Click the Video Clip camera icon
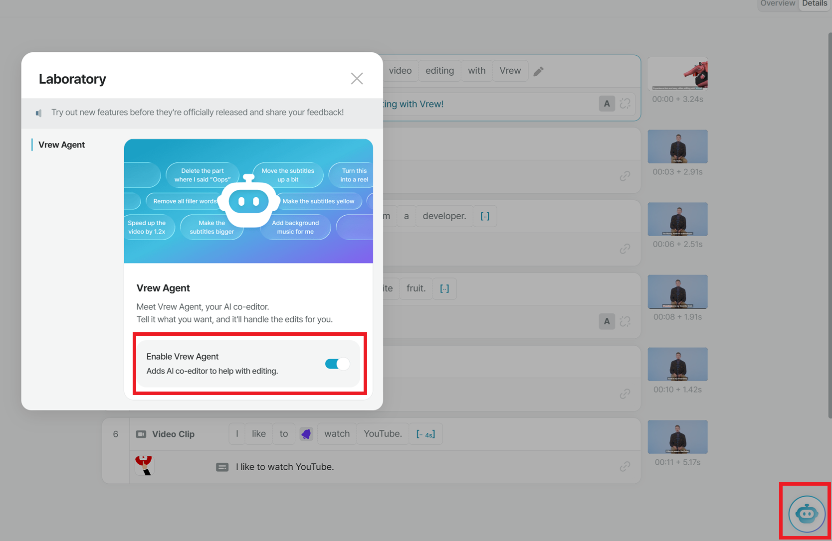 point(141,434)
